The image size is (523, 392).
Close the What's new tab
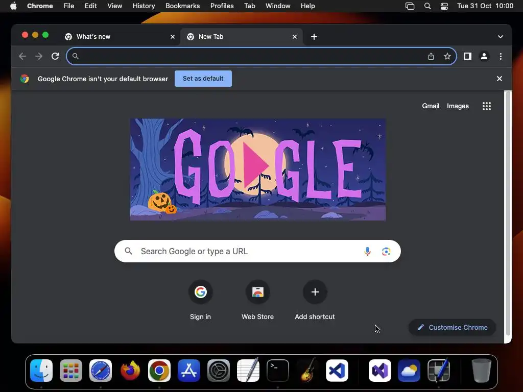[x=173, y=37]
